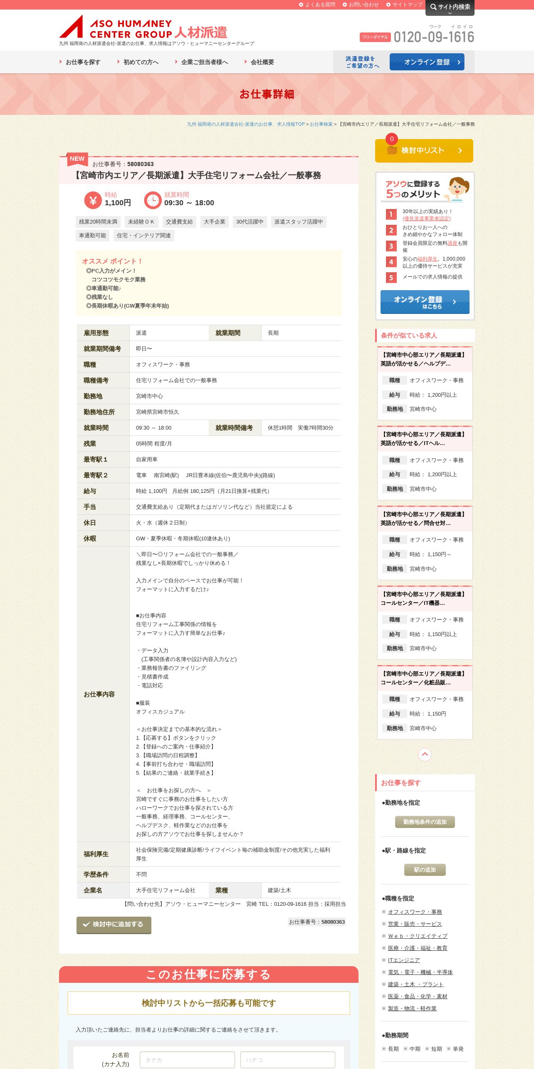Image resolution: width=534 pixels, height=1069 pixels.
Task: Click the clock 就業時間 icon
Action: pos(153,200)
